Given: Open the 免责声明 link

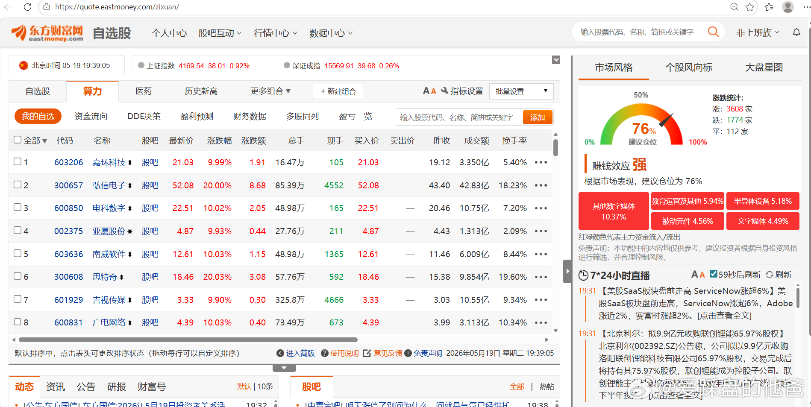Looking at the screenshot, I should (x=427, y=353).
